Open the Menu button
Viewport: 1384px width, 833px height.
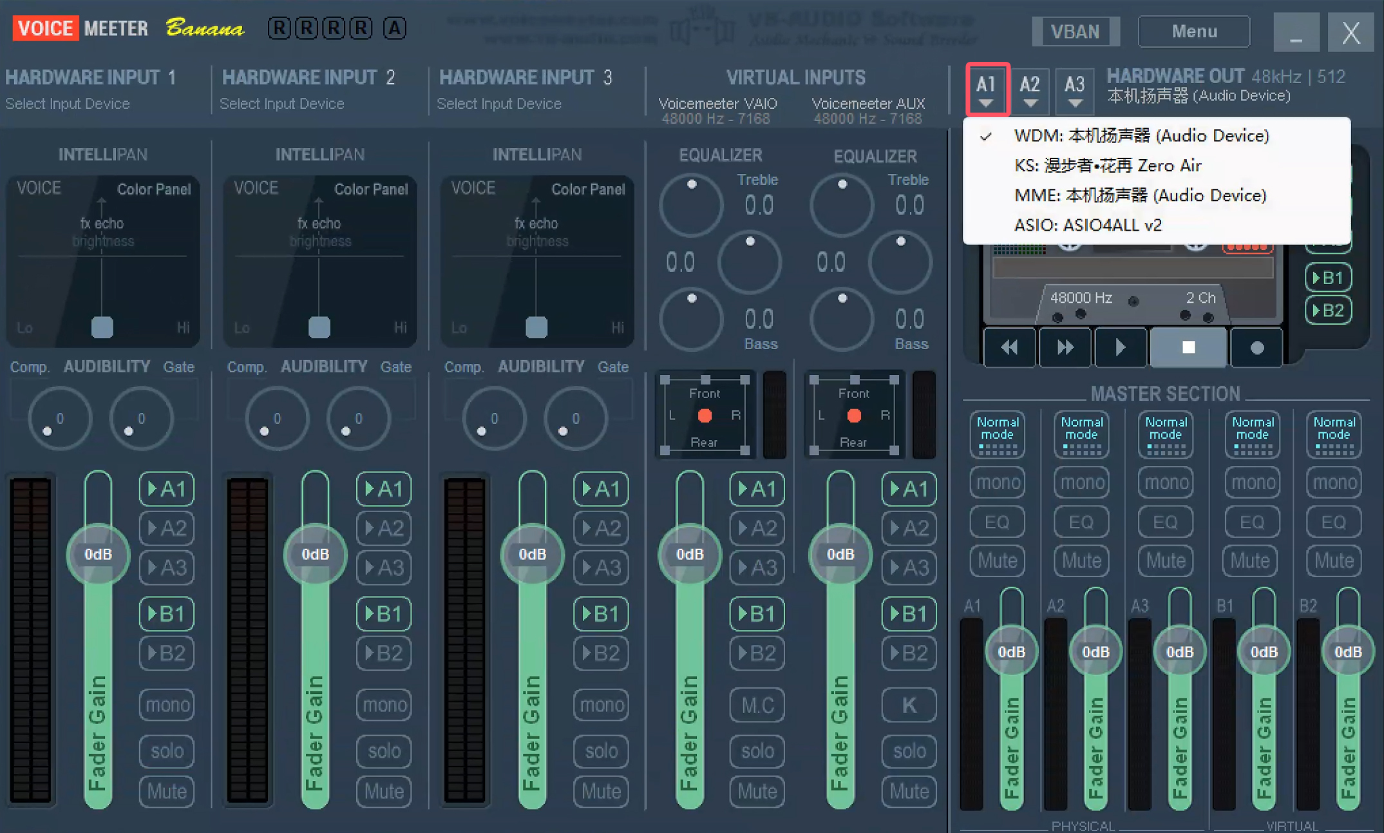pos(1194,31)
